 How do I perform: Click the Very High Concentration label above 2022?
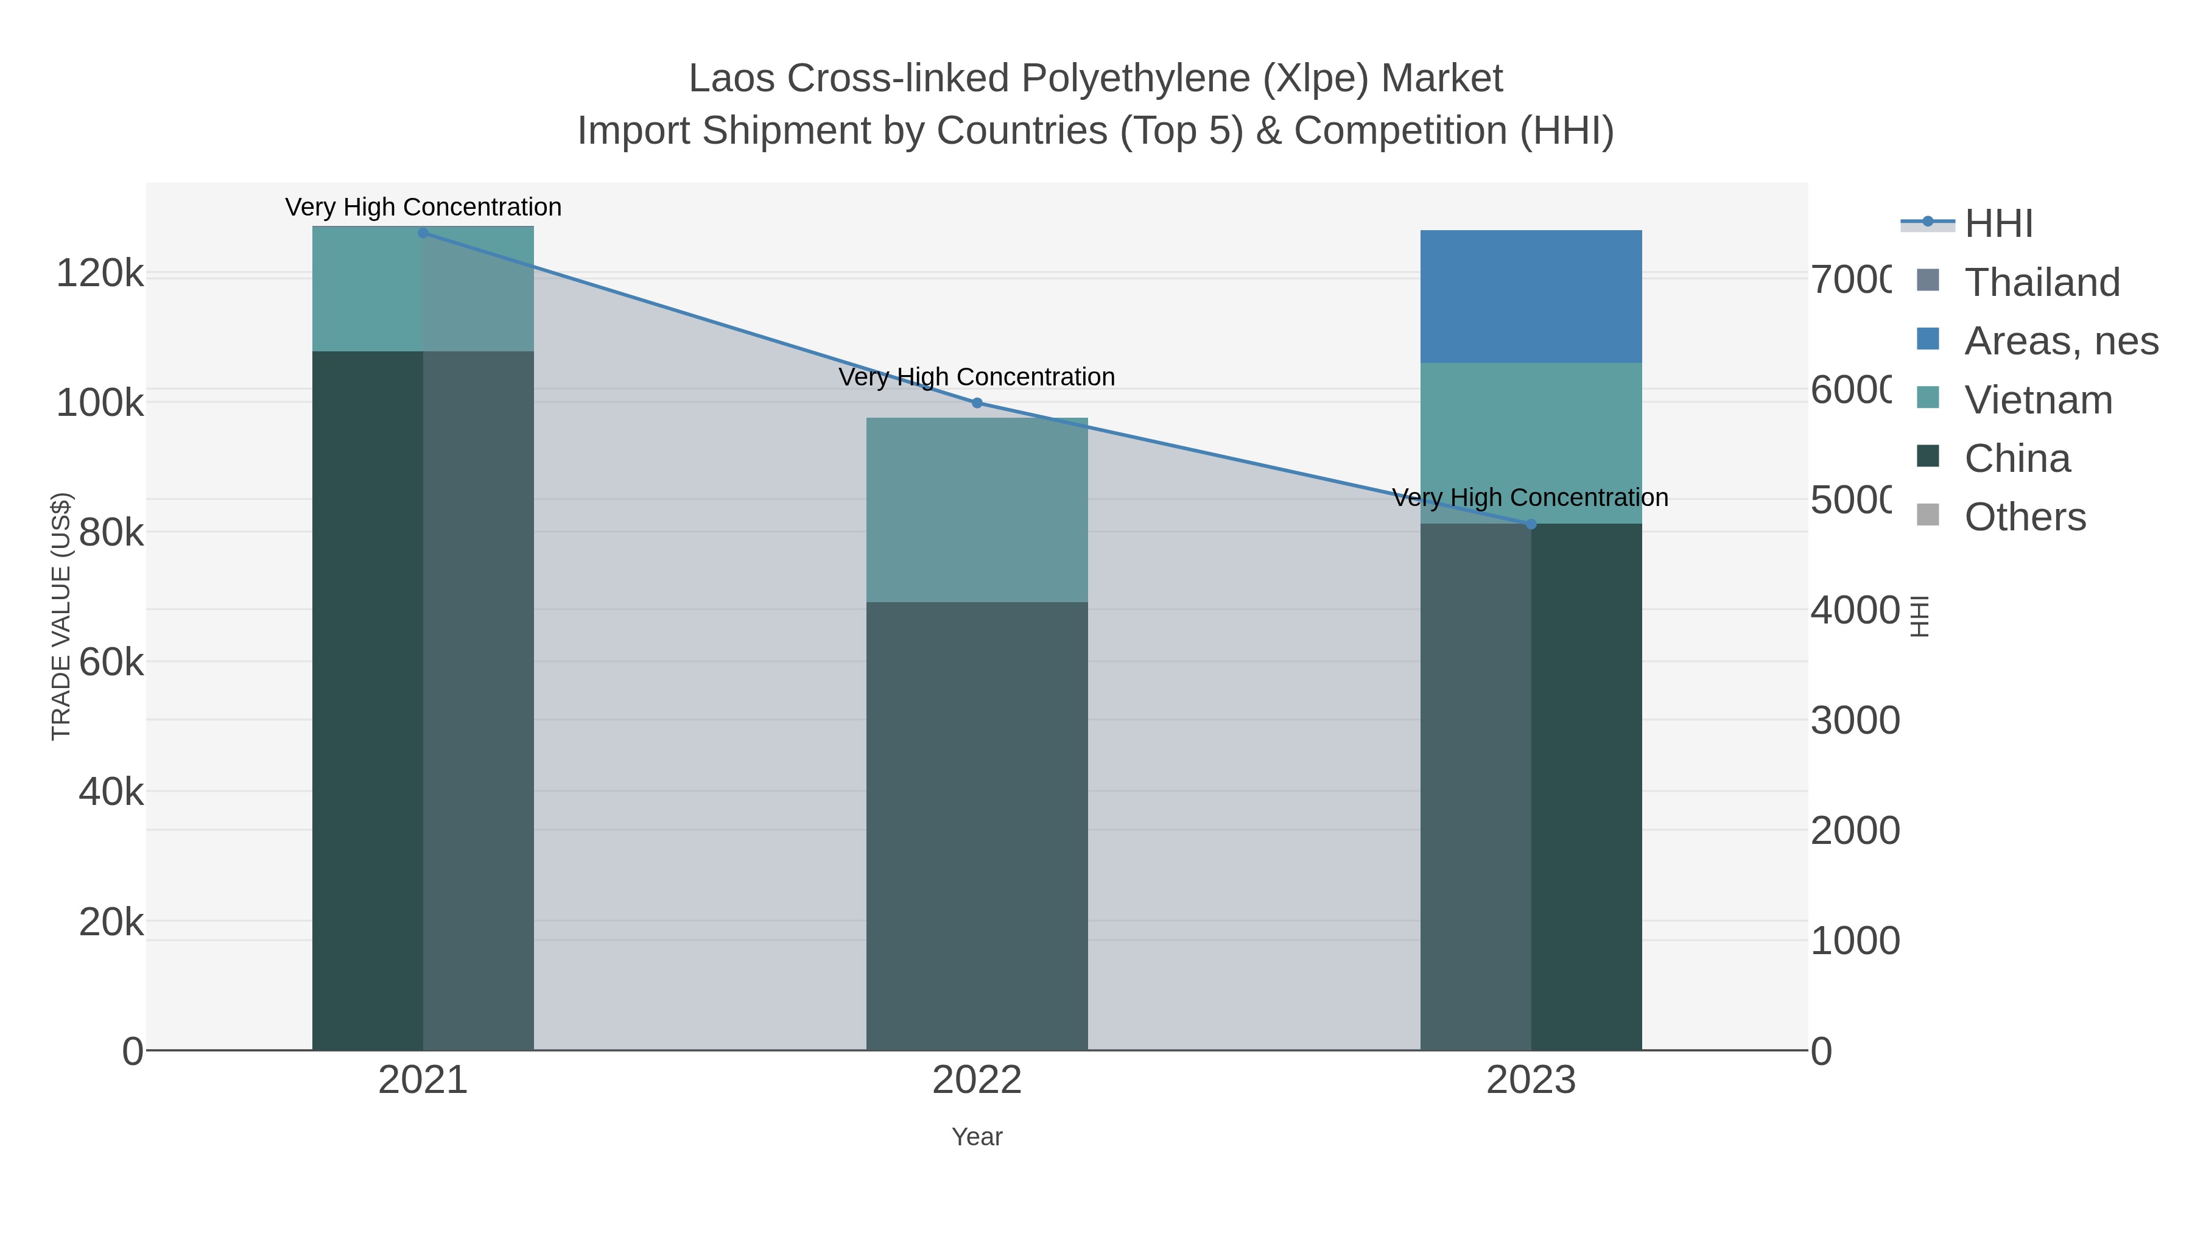977,377
